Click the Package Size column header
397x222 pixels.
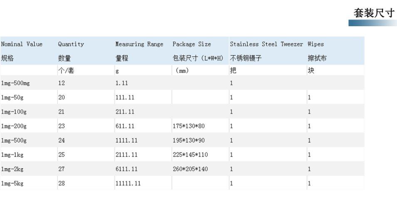(x=191, y=44)
